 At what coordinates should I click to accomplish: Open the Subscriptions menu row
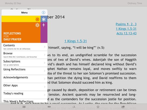[x=24, y=63]
